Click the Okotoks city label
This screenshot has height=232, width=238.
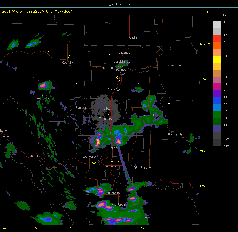tap(114, 193)
